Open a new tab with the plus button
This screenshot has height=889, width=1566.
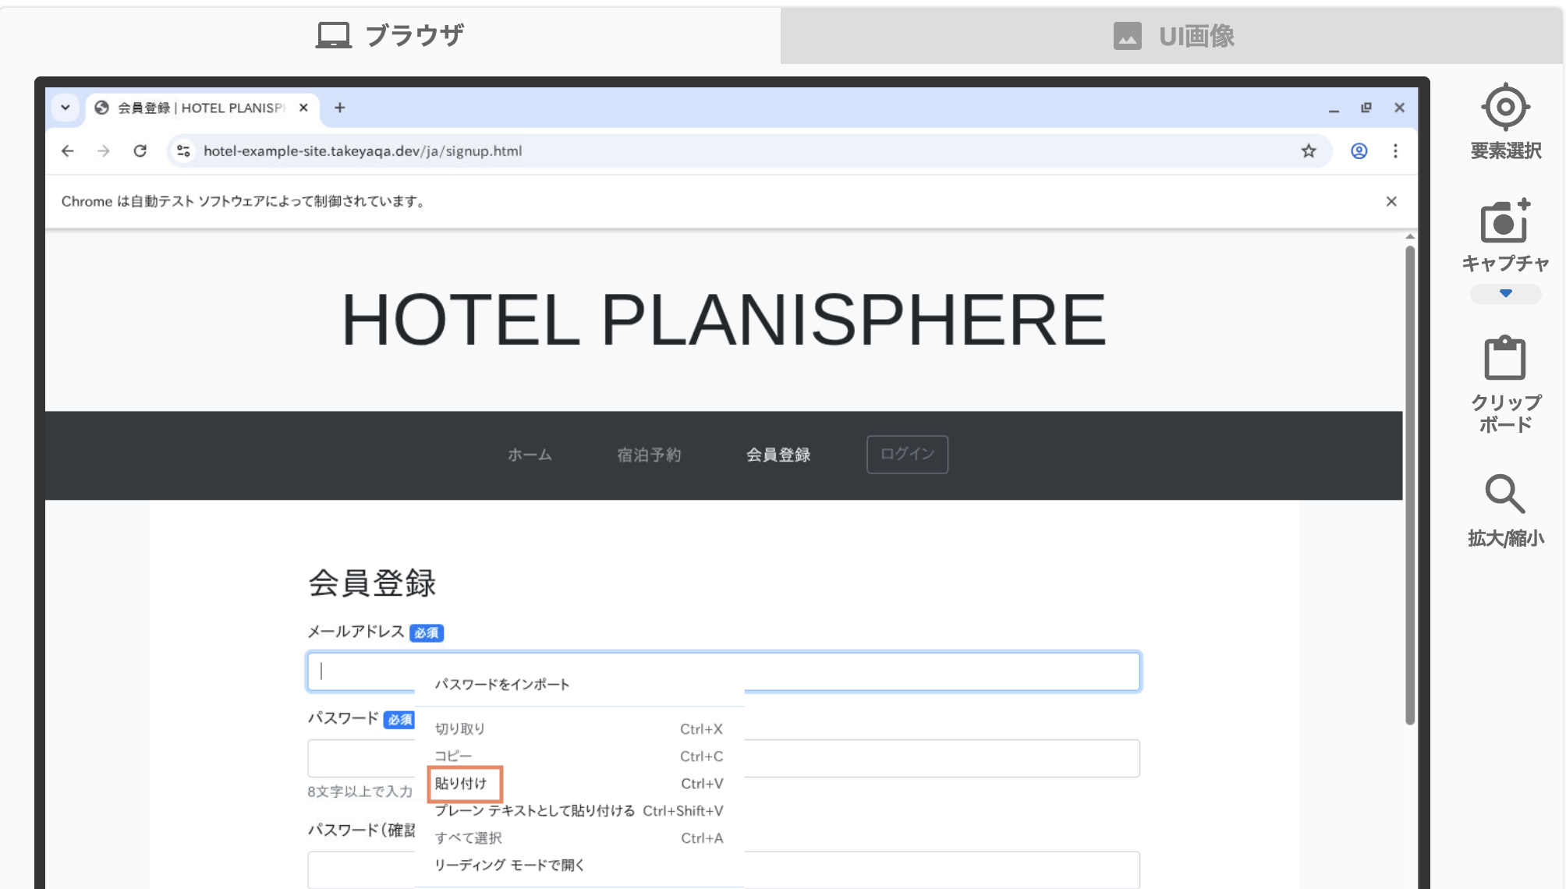point(340,108)
